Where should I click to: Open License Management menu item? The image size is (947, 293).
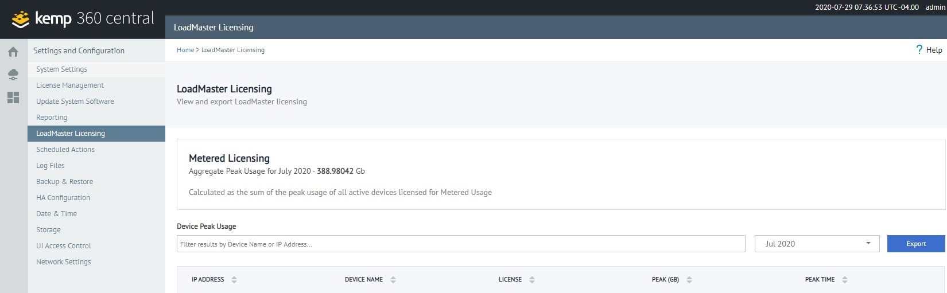[x=96, y=85]
